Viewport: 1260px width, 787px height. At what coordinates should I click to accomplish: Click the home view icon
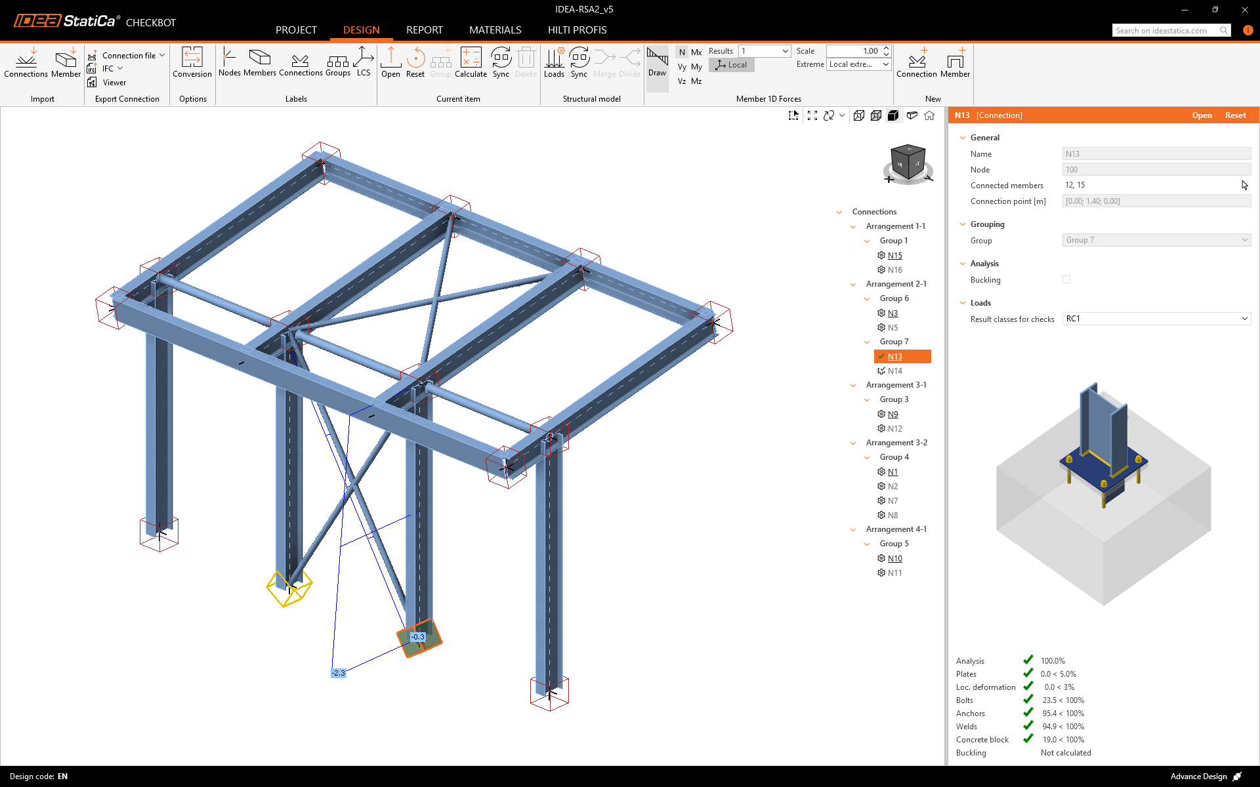click(x=929, y=115)
